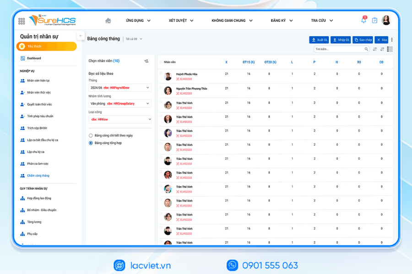Open the notification bell
This screenshot has width=412, height=274.
[363, 21]
